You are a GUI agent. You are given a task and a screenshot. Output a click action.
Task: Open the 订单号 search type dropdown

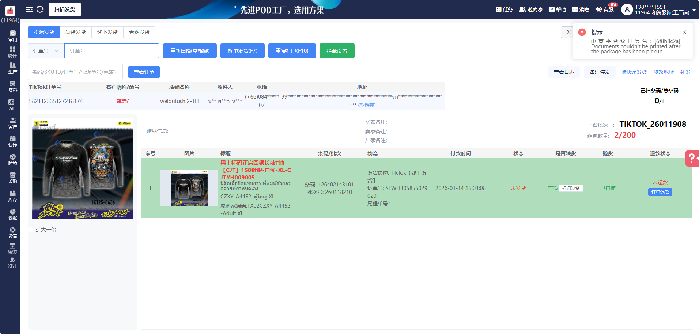tap(46, 51)
